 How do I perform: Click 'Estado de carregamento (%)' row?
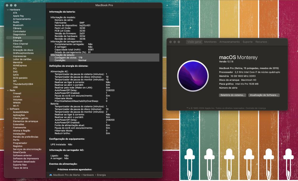click(x=73, y=52)
